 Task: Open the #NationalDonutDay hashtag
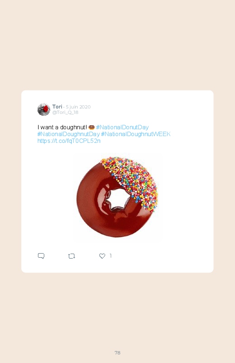click(122, 127)
